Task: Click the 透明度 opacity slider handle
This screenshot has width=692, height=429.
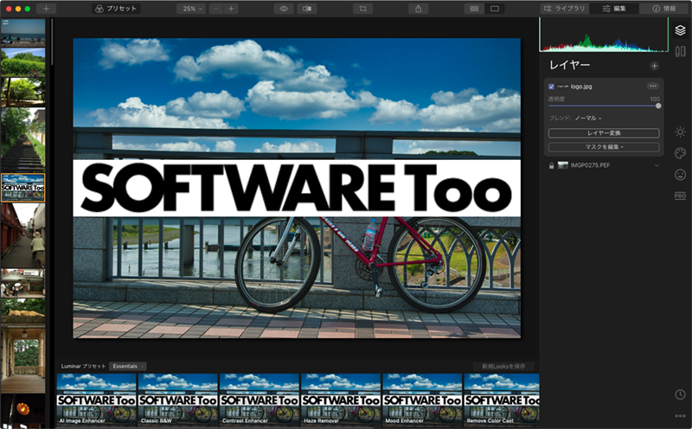Action: tap(658, 106)
